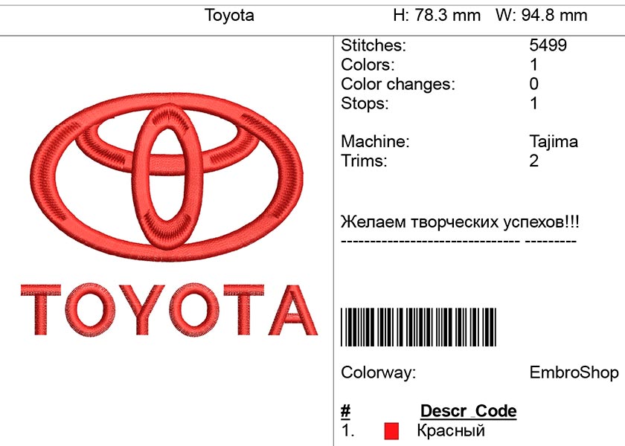The image size is (625, 446).
Task: Click the stitch count 5499
Action: 548,45
